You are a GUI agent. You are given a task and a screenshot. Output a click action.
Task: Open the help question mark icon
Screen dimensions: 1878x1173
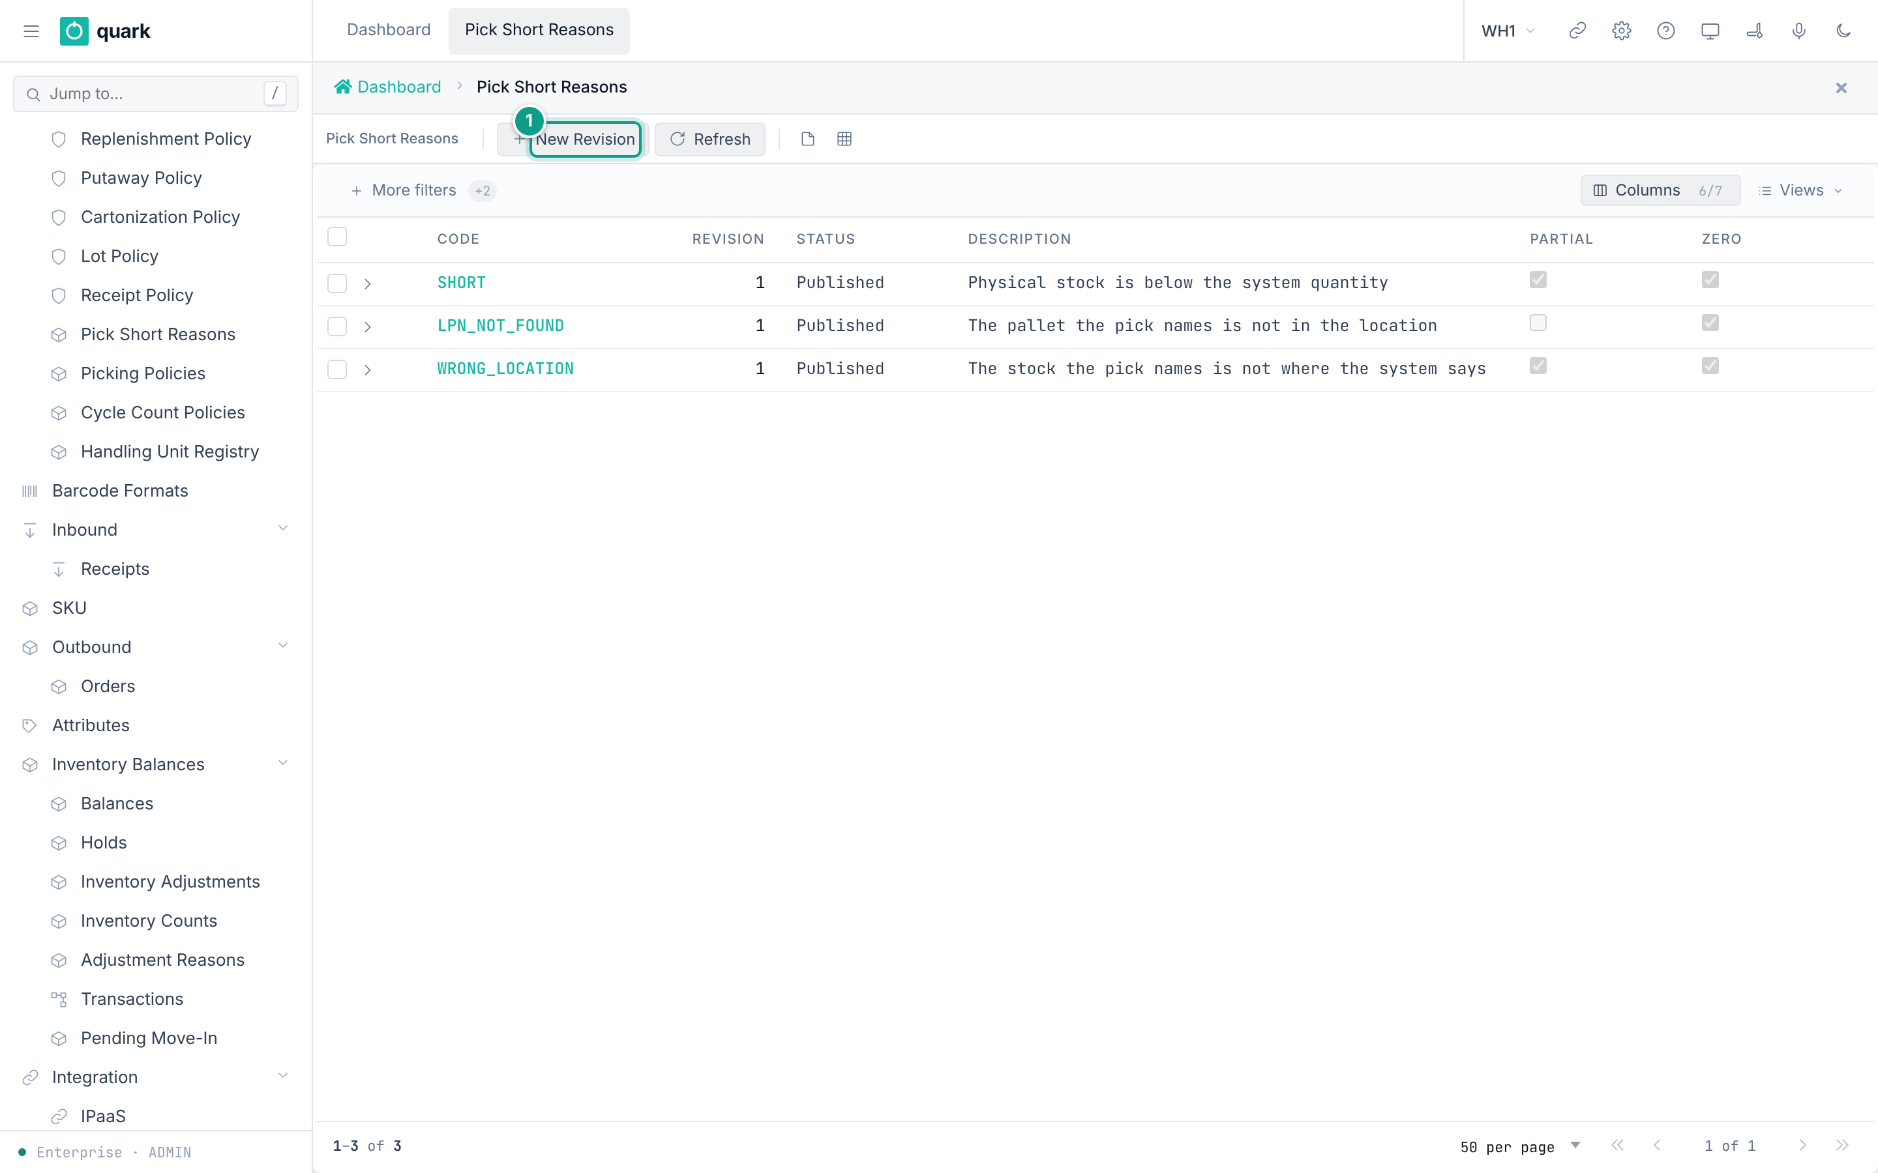(x=1665, y=31)
